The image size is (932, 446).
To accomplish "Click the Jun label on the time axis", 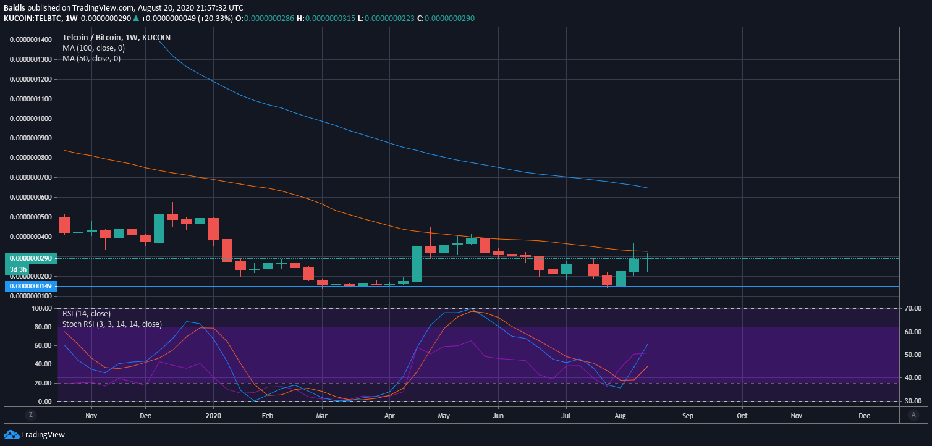I will tap(498, 416).
